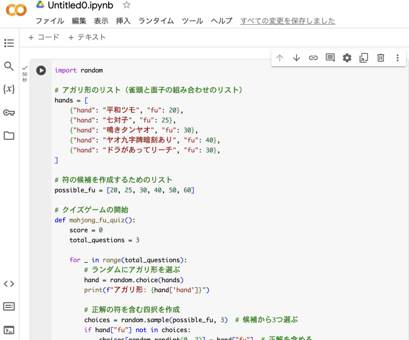Image resolution: width=409 pixels, height=340 pixels.
Task: Open the terminal icon in sidebar
Action: pyautogui.click(x=9, y=330)
